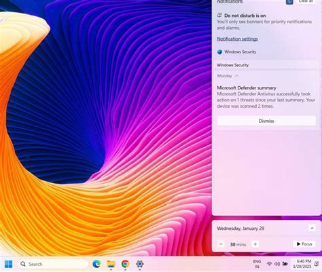Click the 30 mins focus duration value
322x272 pixels.
click(x=238, y=244)
